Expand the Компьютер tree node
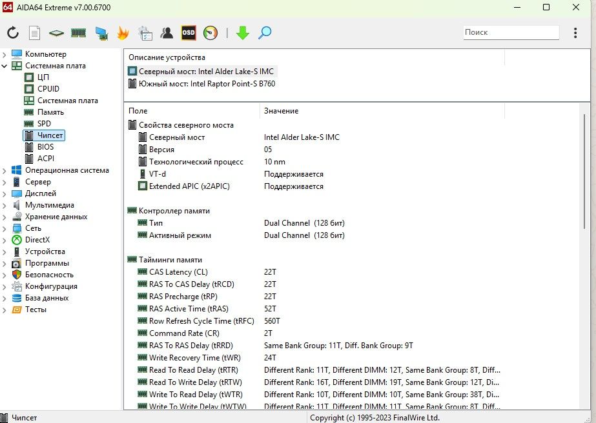Screen dimensions: 596x423 [x=5, y=55]
